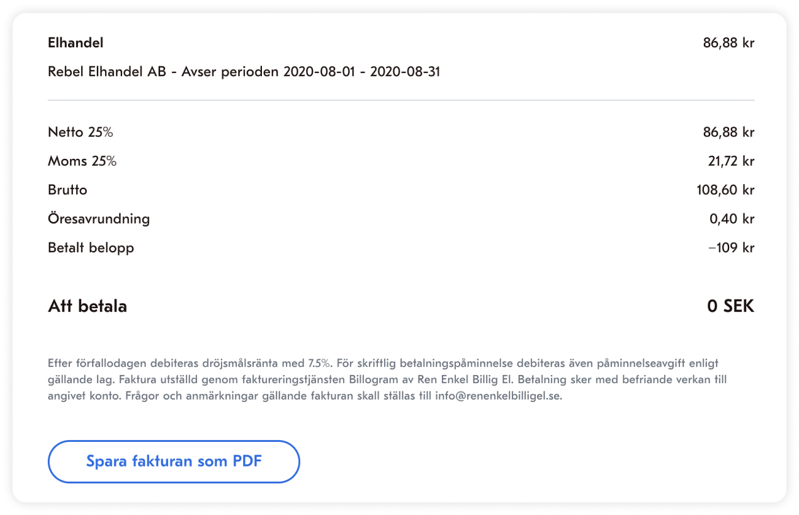Click the Brutto label
The image size is (799, 515).
pyautogui.click(x=67, y=190)
